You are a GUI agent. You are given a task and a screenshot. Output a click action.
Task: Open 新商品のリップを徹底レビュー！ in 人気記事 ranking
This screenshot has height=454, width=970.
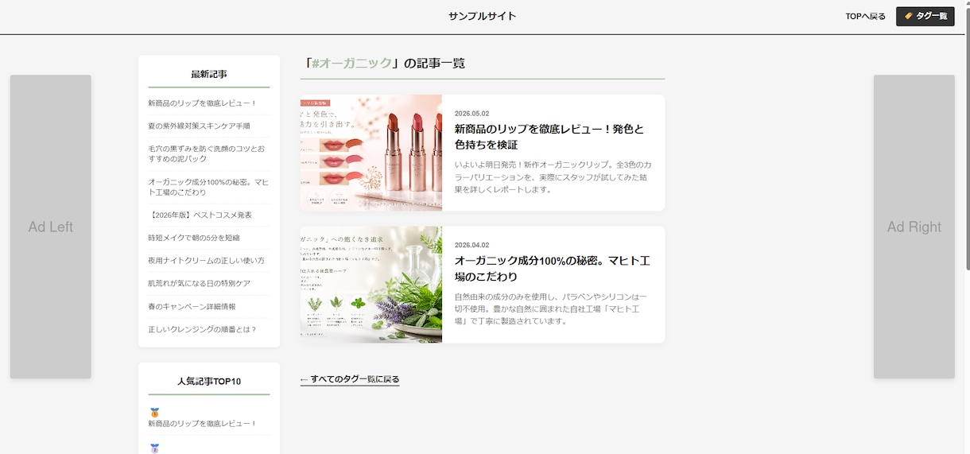coord(202,424)
